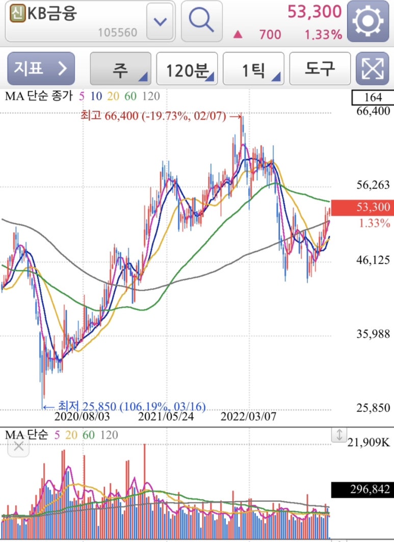This screenshot has width=394, height=542.
Task: Click the 21,909K volume axis label
Action: [x=369, y=442]
